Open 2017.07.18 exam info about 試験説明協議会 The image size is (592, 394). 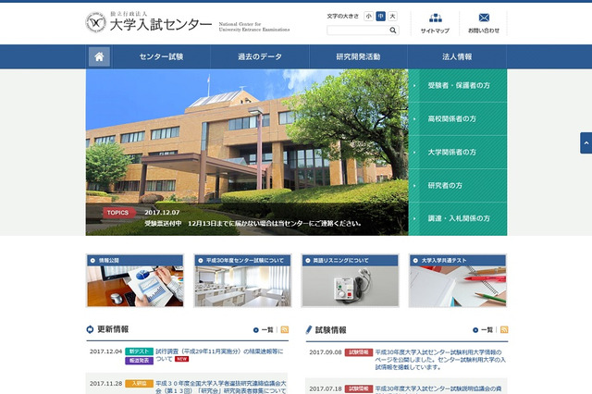pos(438,388)
